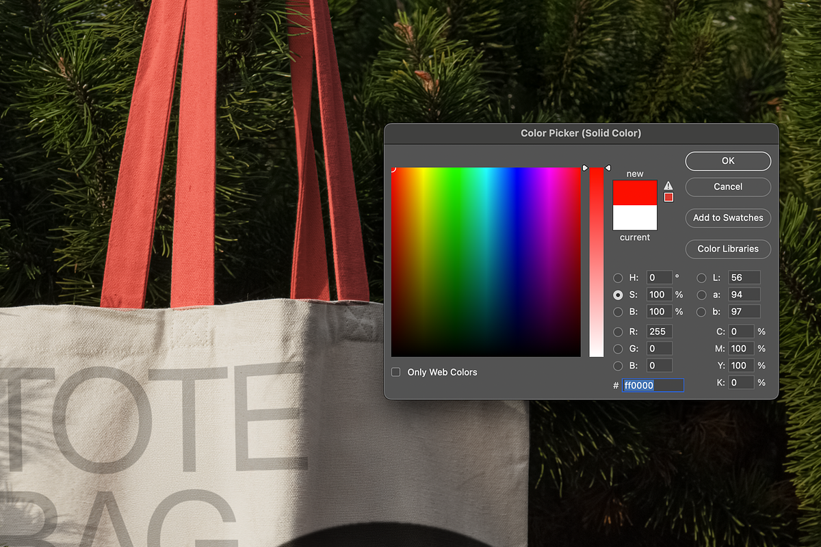Viewport: 821px width, 547px height.
Task: Click Add to Swatches
Action: click(x=728, y=217)
